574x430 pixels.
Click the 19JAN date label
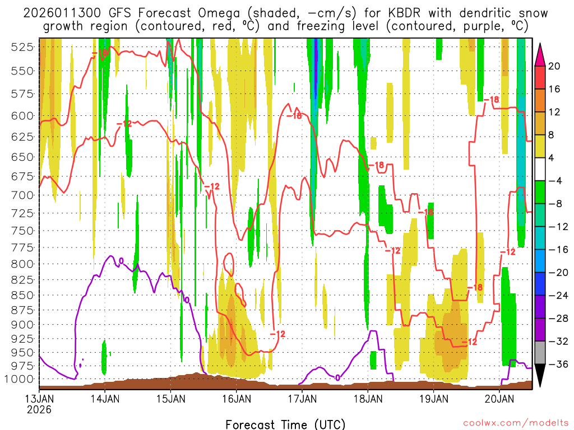(434, 398)
